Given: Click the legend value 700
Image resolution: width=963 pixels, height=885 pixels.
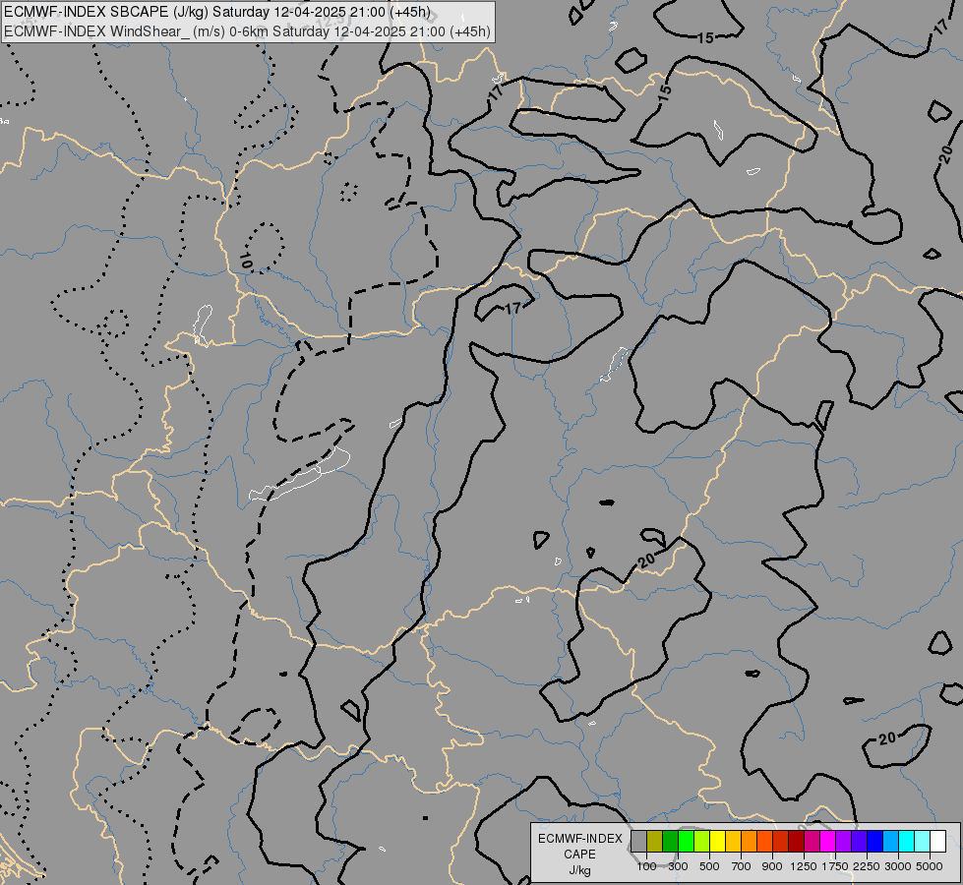Looking at the screenshot, I should point(742,866).
